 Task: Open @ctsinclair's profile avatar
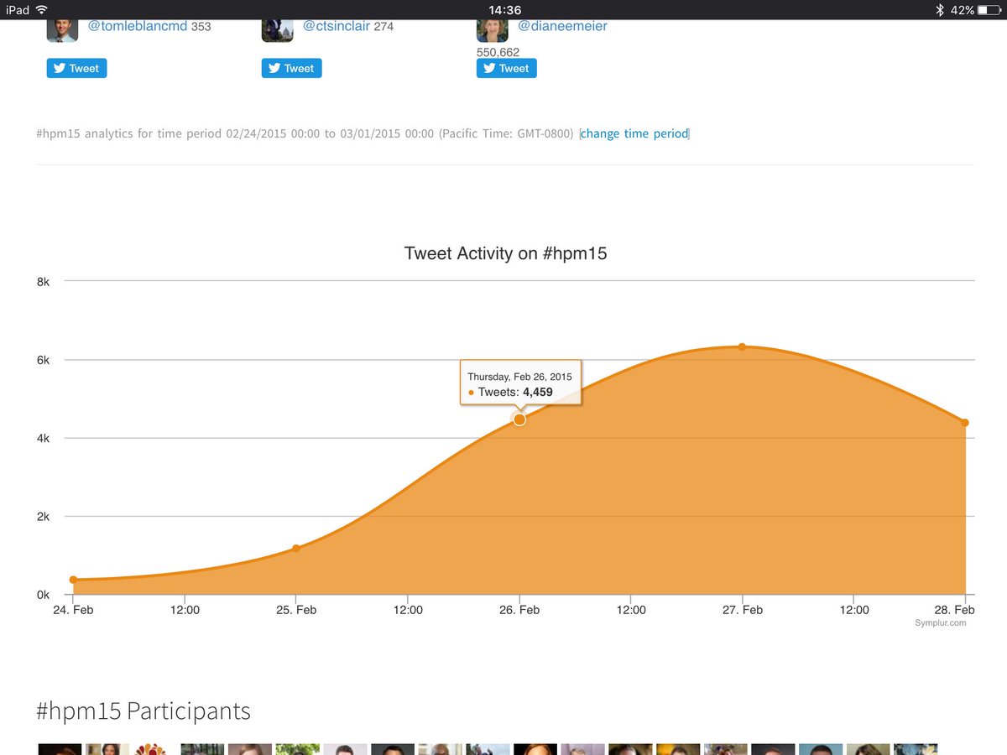pos(277,29)
